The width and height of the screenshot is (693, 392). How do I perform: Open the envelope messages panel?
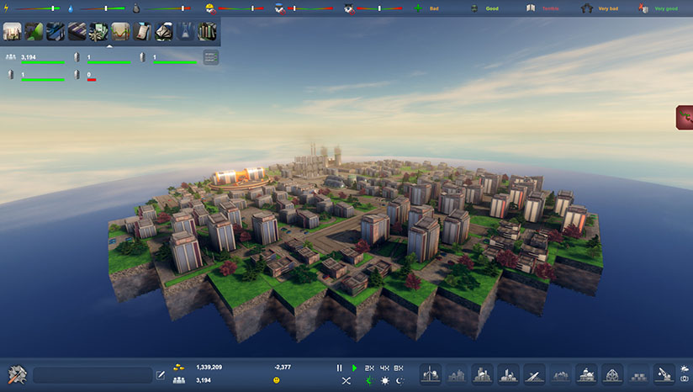point(163,32)
